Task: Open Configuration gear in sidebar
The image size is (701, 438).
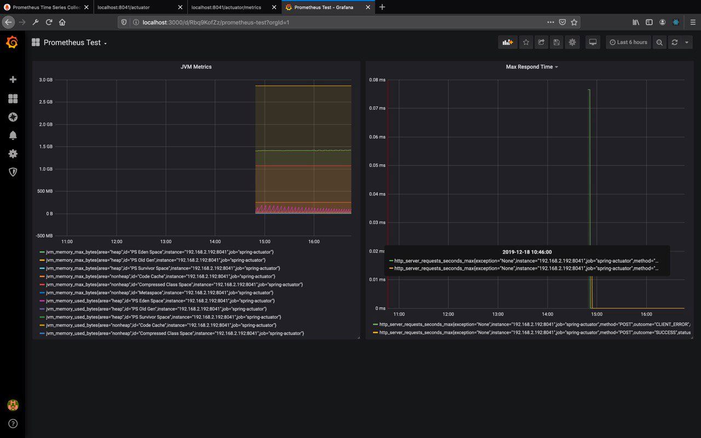Action: (13, 154)
